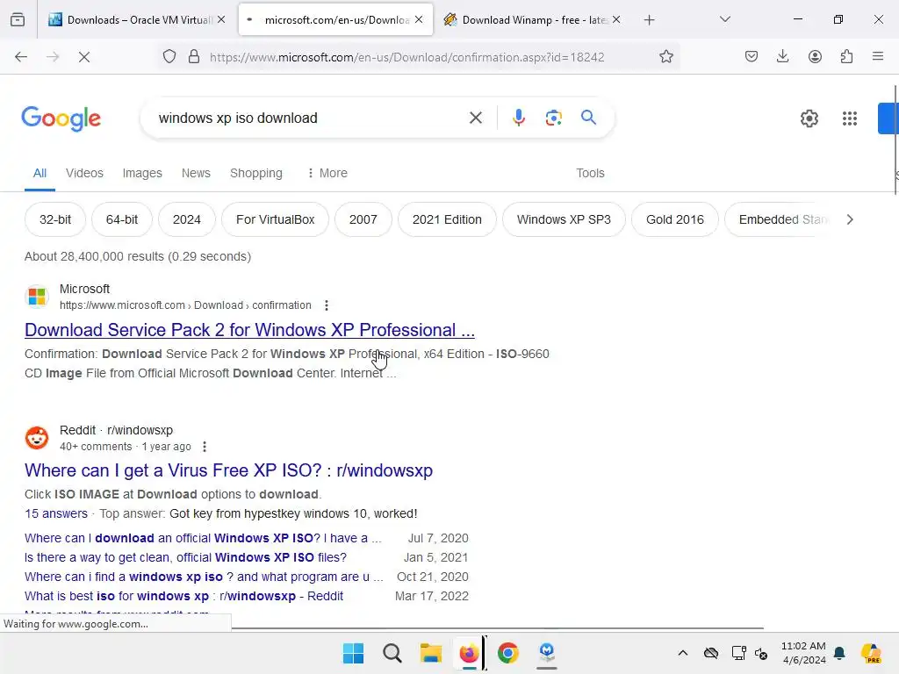Open Firefox application hamburger menu

click(x=878, y=57)
